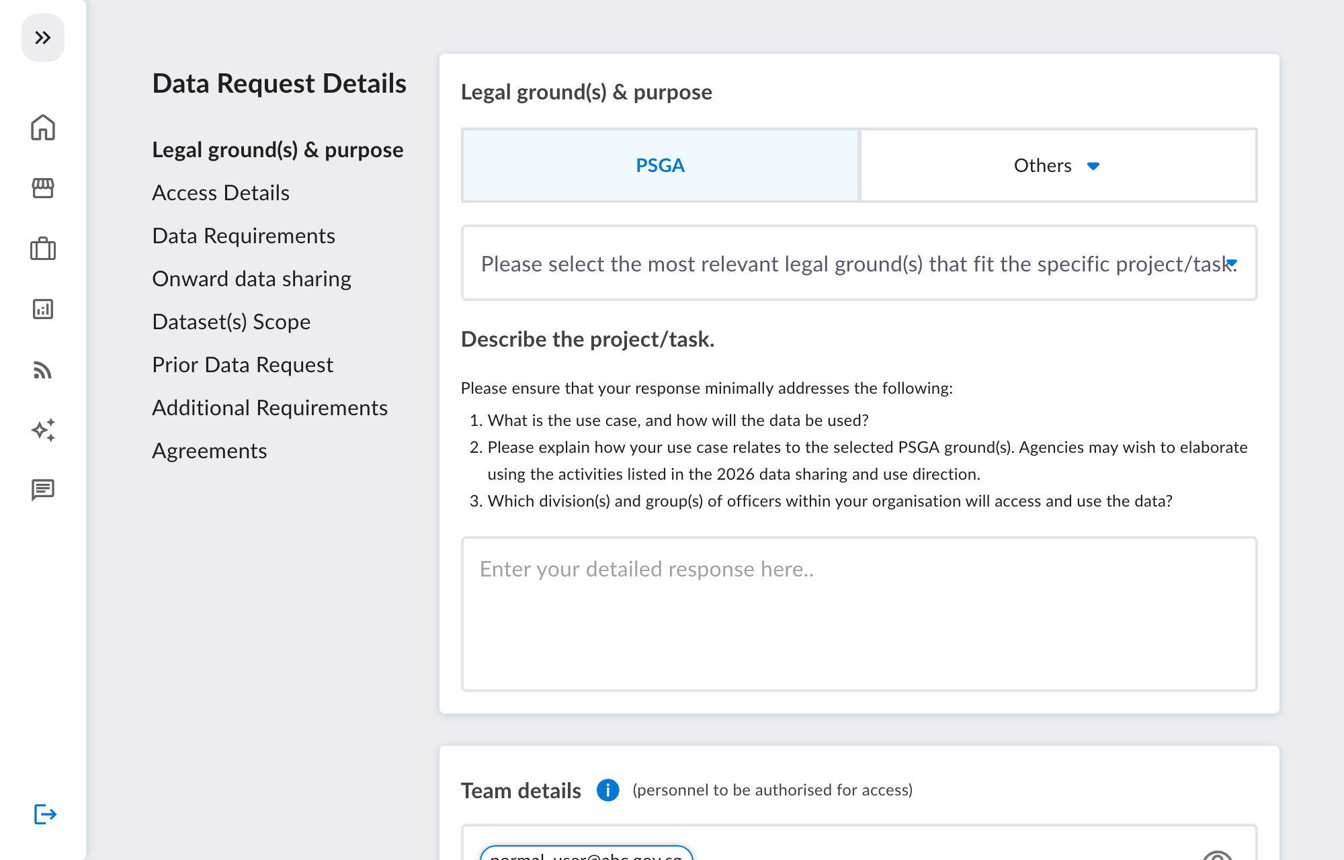Open the Others dropdown tab

tap(1058, 165)
